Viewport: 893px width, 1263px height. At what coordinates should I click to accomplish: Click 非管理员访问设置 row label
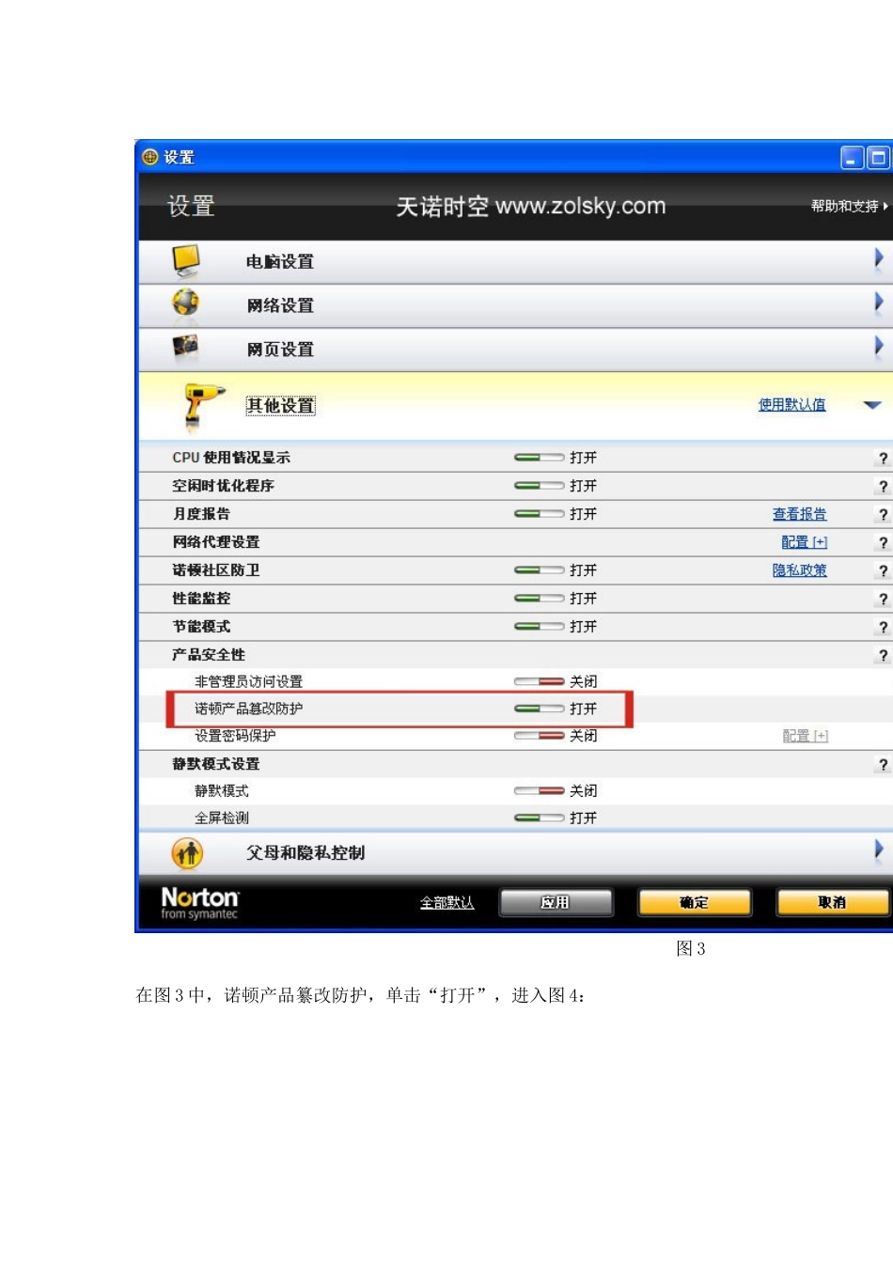(249, 681)
